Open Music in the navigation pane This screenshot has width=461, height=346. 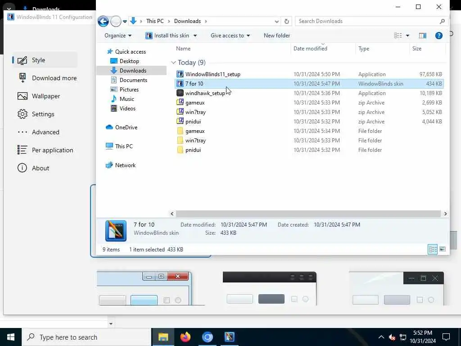pyautogui.click(x=127, y=99)
